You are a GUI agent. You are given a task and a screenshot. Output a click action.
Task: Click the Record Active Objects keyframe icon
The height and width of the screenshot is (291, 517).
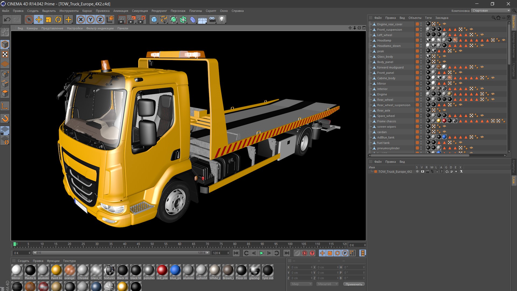click(x=297, y=253)
